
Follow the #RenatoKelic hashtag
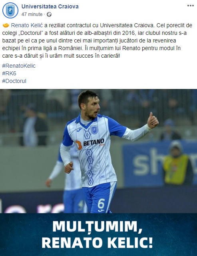click(19, 66)
